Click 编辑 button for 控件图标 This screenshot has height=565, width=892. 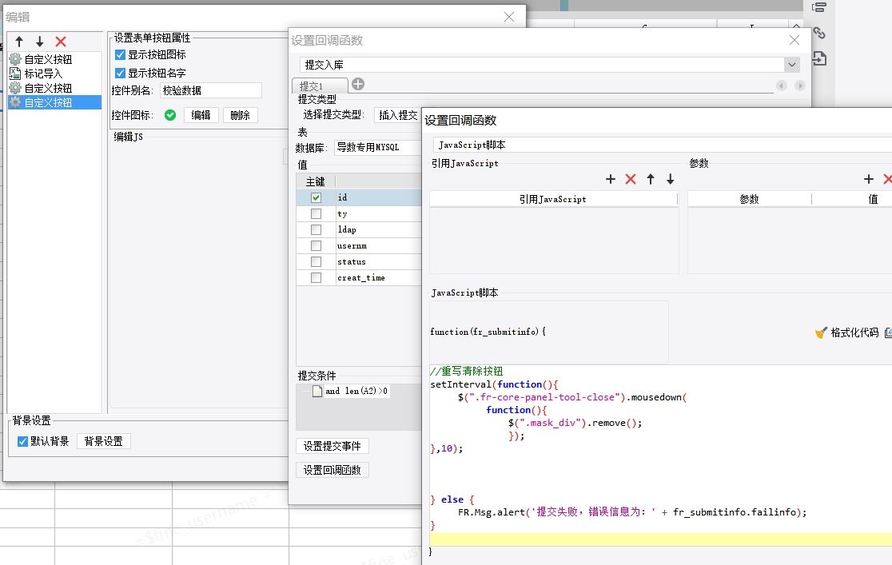pos(201,115)
